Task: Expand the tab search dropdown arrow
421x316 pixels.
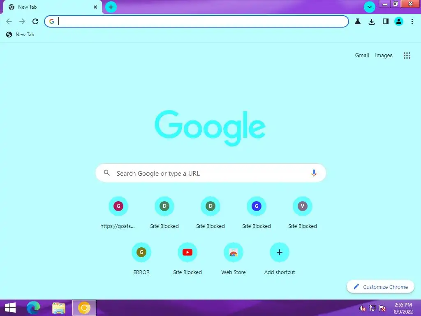Action: [370, 7]
